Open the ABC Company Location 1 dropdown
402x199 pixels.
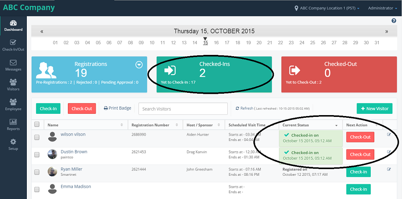327,8
